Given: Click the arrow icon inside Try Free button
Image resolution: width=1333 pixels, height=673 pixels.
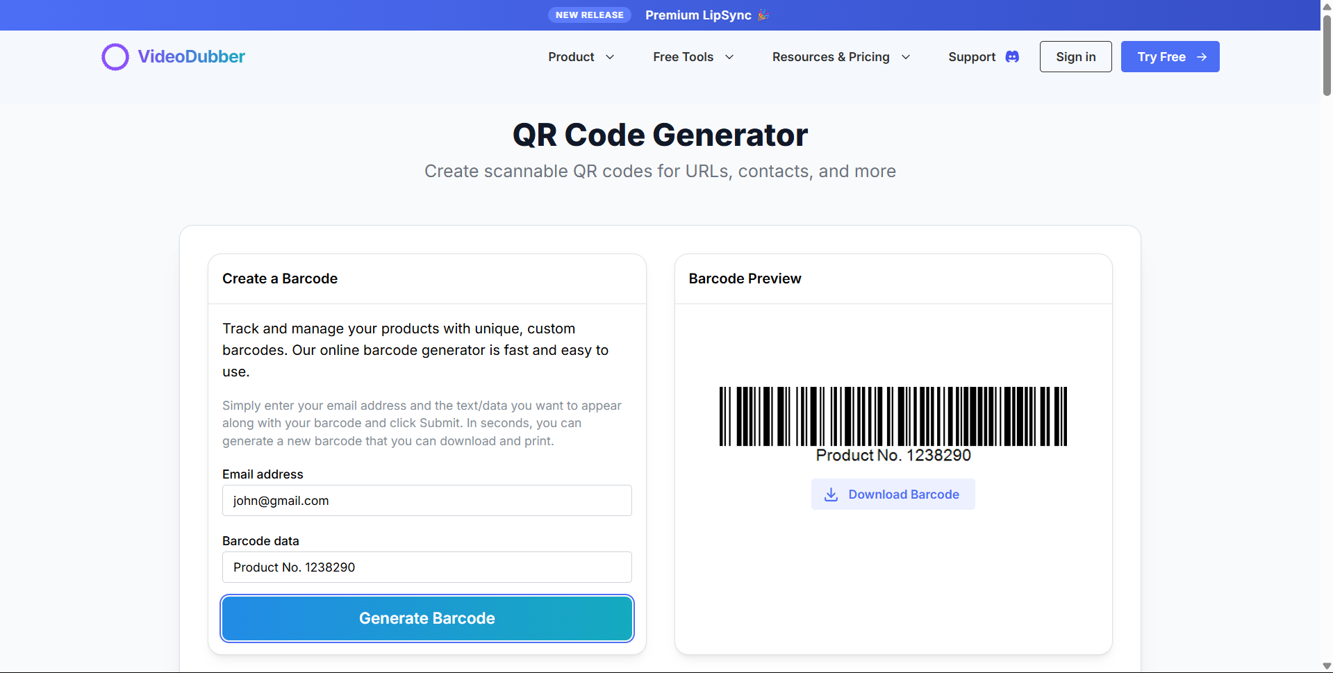Looking at the screenshot, I should pyautogui.click(x=1201, y=56).
